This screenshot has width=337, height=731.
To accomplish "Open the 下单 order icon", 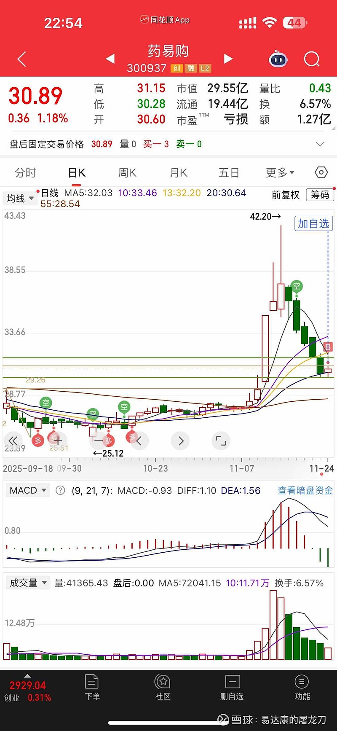I will pyautogui.click(x=92, y=688).
